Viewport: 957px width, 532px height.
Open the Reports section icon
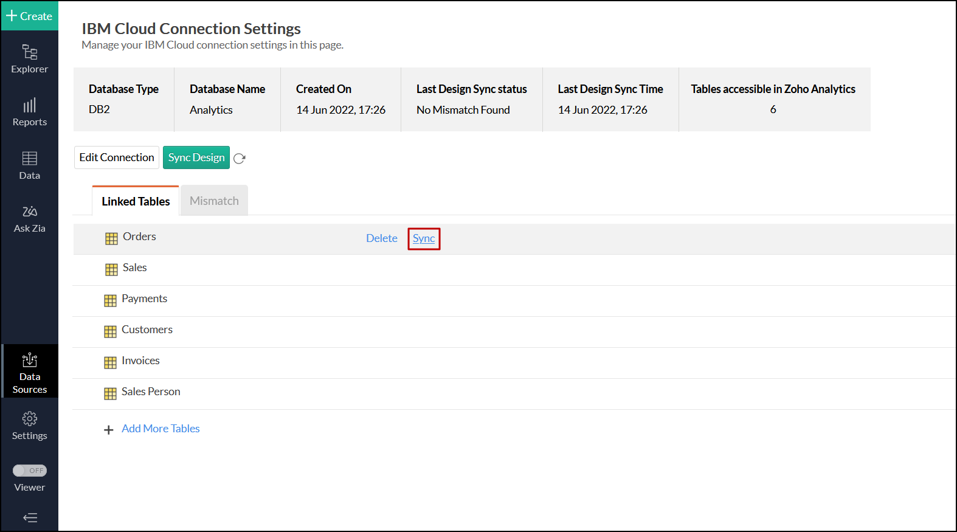click(x=29, y=105)
